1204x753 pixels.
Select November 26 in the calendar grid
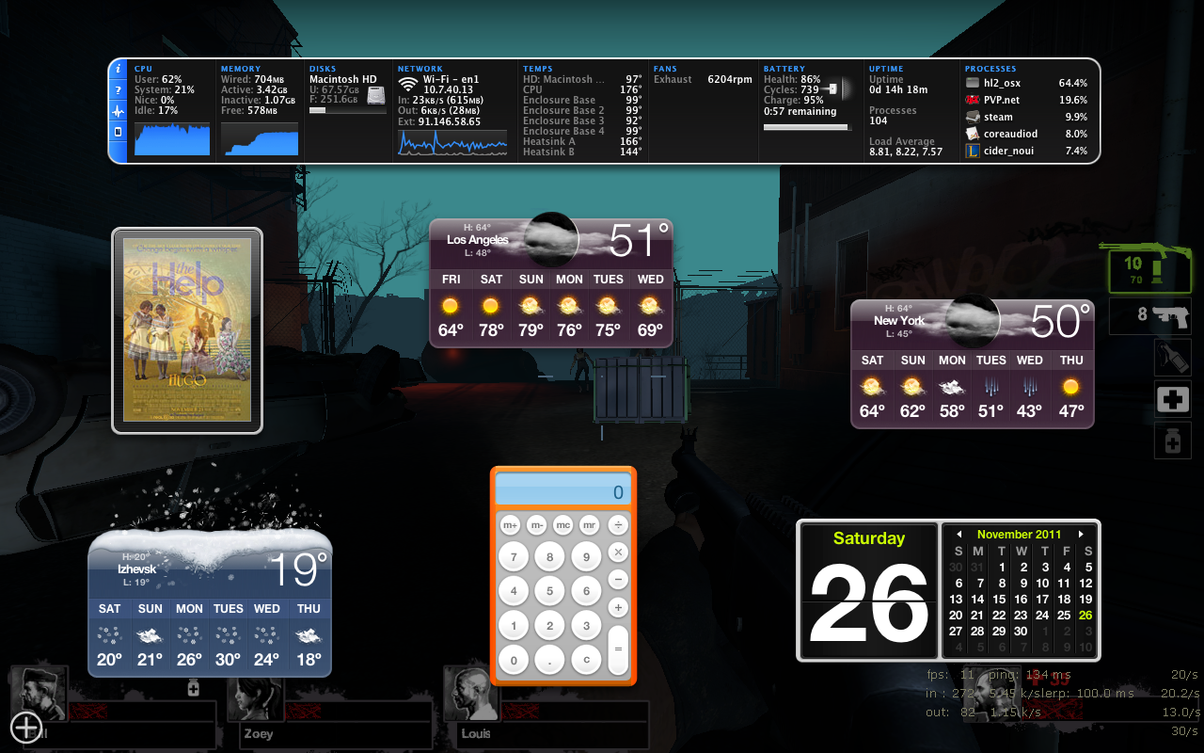(1085, 615)
